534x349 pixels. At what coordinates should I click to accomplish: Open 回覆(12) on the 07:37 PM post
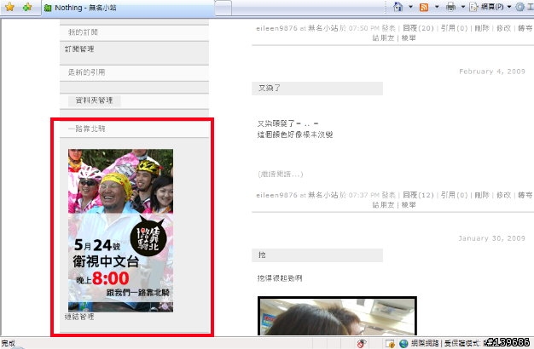point(418,195)
